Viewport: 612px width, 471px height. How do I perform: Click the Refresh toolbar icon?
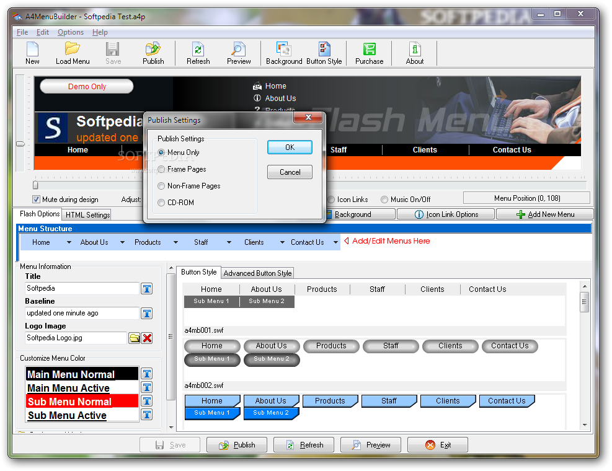[198, 53]
